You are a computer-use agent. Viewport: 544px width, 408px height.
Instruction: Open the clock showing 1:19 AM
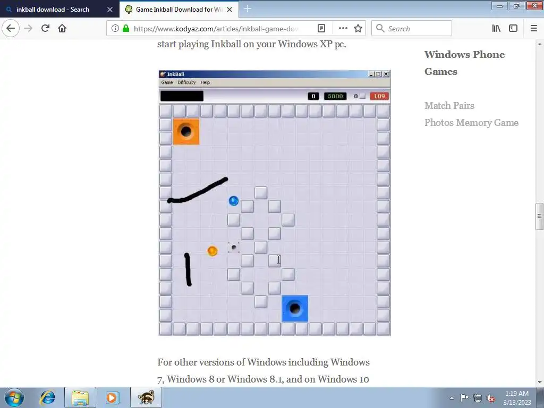pyautogui.click(x=517, y=397)
